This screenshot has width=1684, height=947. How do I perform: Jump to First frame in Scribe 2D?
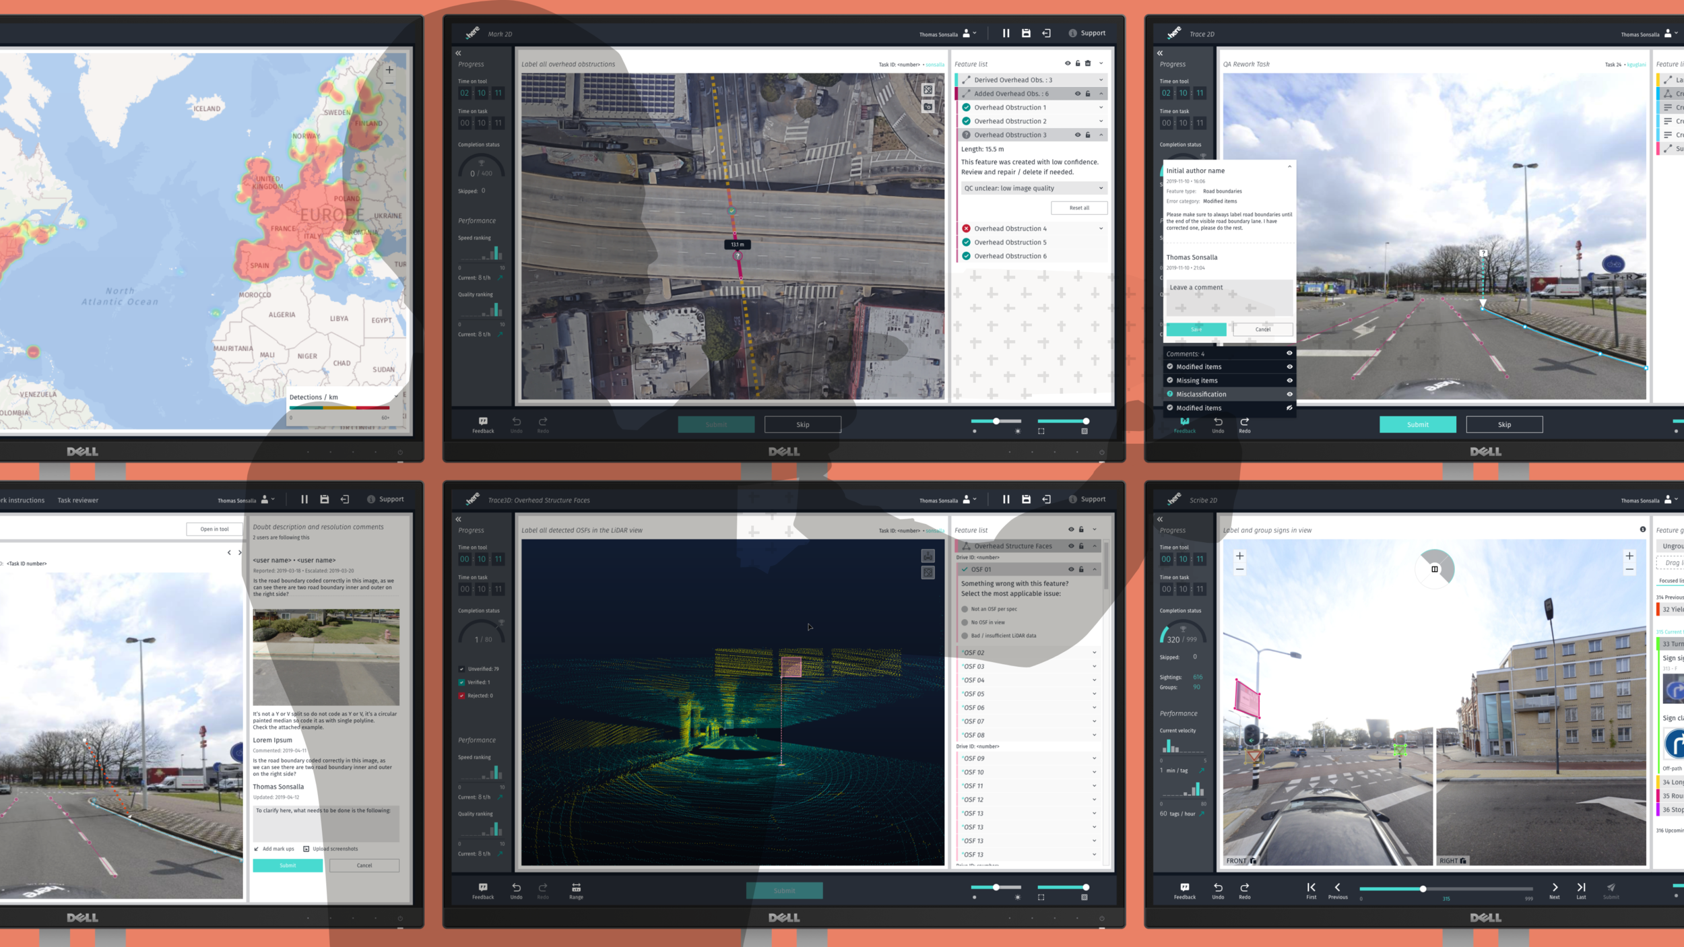(x=1311, y=890)
